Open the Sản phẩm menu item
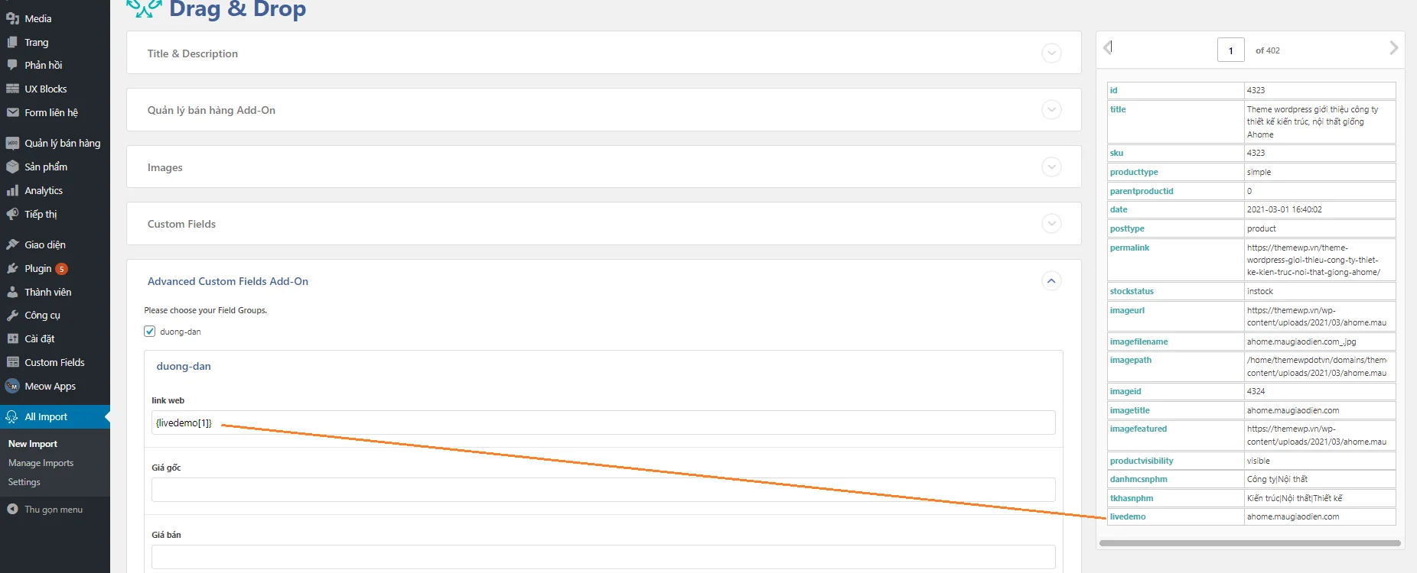 click(46, 167)
